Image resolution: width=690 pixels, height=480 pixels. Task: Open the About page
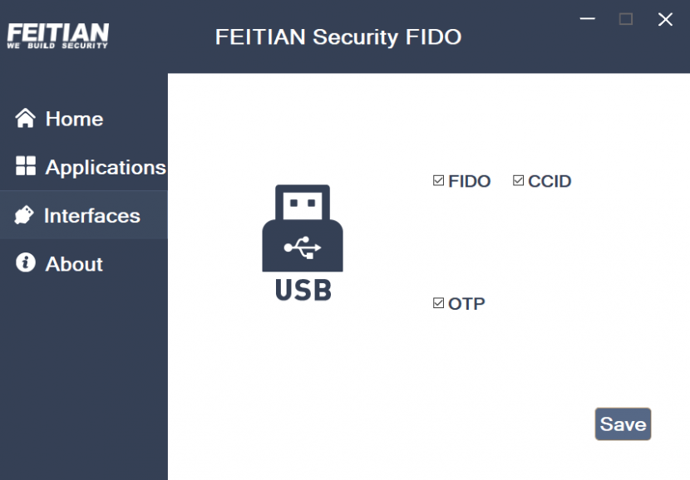click(73, 263)
